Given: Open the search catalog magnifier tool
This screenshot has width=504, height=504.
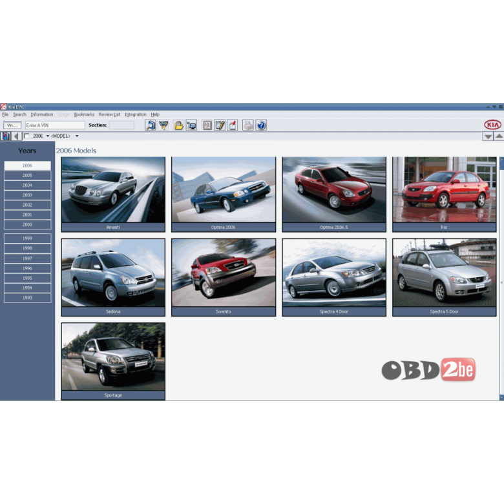Looking at the screenshot, I should coord(151,125).
